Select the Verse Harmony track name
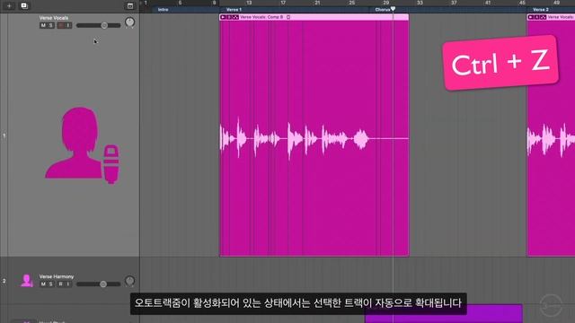 click(57, 276)
